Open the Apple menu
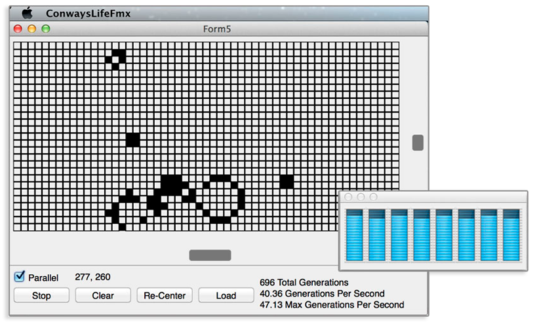Viewport: 537px width, 322px height. coord(27,13)
